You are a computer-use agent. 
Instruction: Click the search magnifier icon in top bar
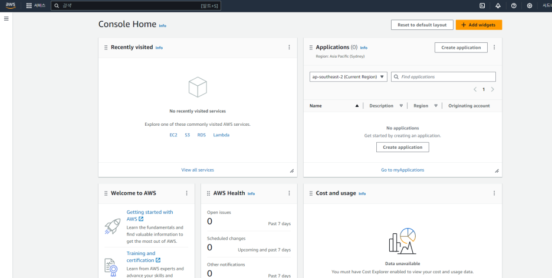(57, 6)
